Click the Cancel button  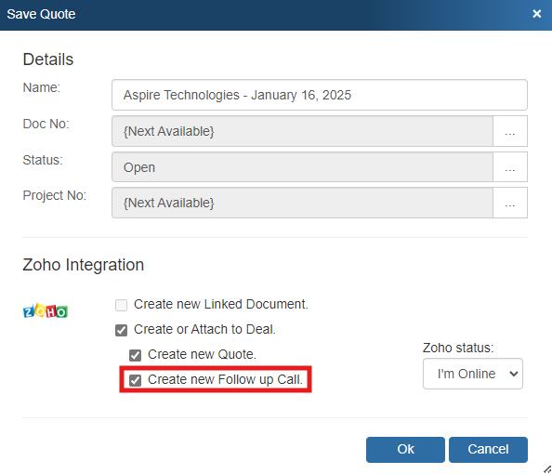pos(488,449)
